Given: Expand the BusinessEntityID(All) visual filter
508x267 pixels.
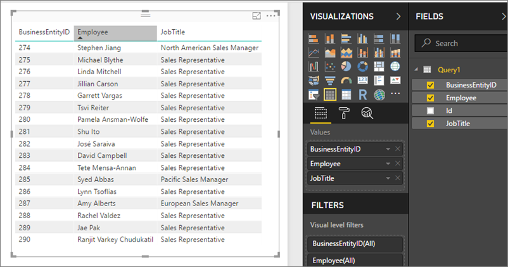Looking at the screenshot, I should 355,244.
